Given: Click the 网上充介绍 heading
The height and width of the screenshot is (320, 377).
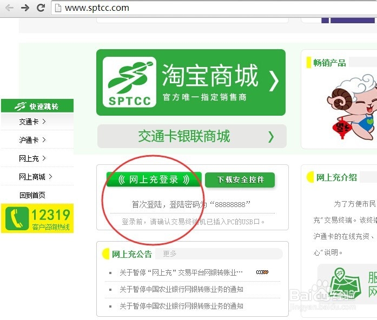Looking at the screenshot, I should (336, 177).
